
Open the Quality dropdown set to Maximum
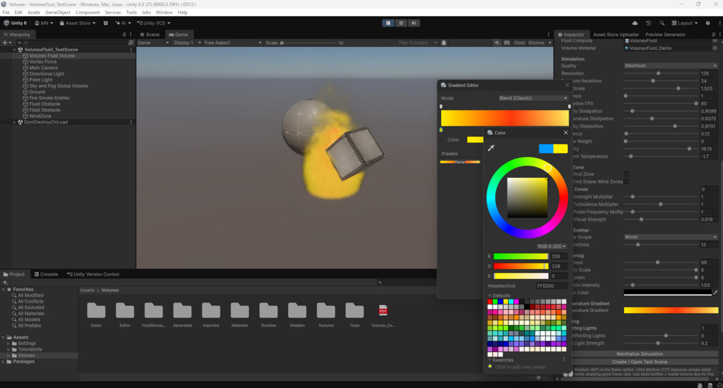(671, 66)
